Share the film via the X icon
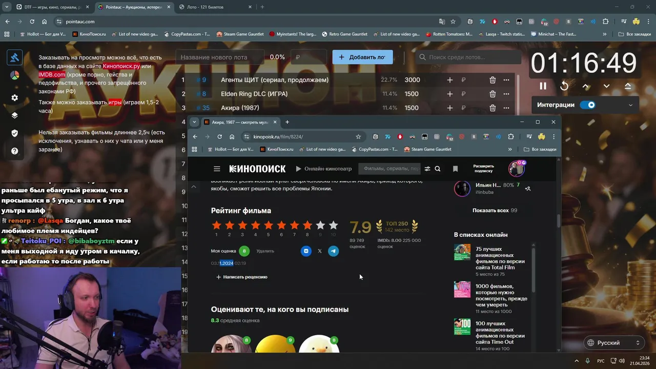The image size is (656, 369). point(320,251)
